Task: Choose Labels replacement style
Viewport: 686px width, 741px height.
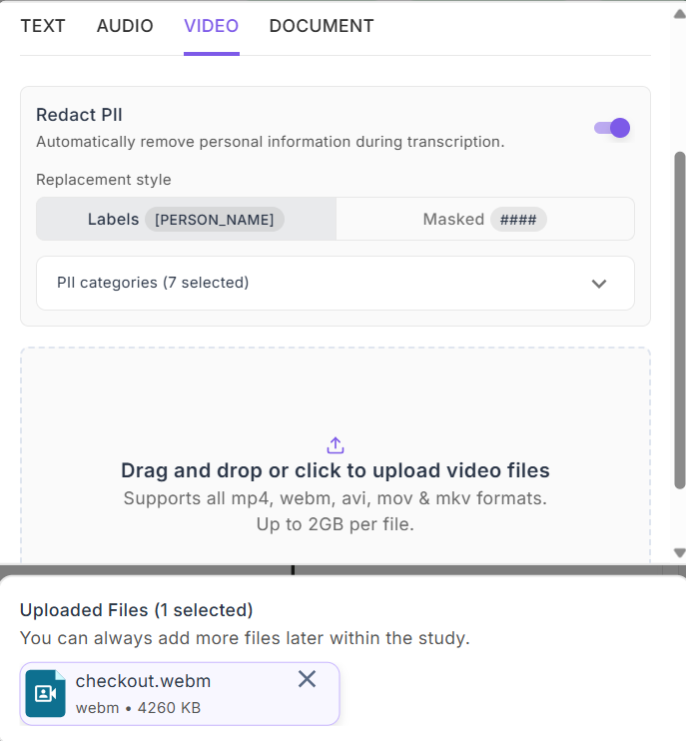Action: pos(186,219)
